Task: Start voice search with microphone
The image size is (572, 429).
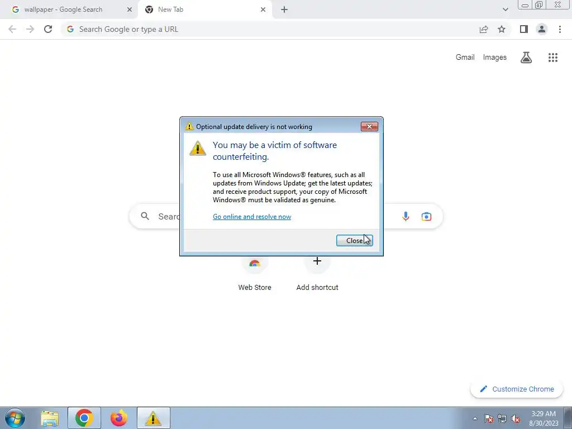Action: point(406,216)
